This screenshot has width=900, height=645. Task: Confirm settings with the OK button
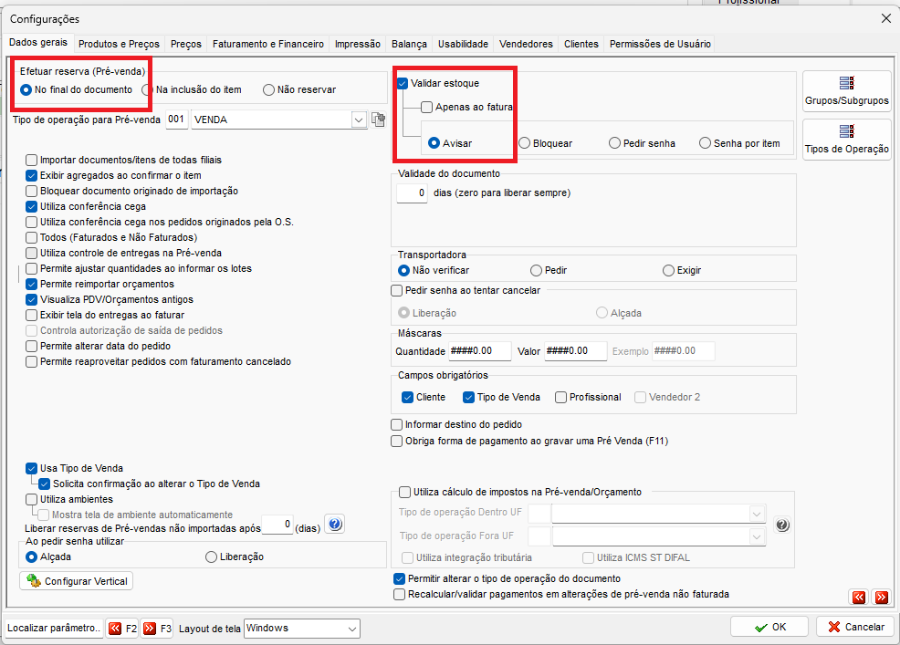tap(769, 627)
